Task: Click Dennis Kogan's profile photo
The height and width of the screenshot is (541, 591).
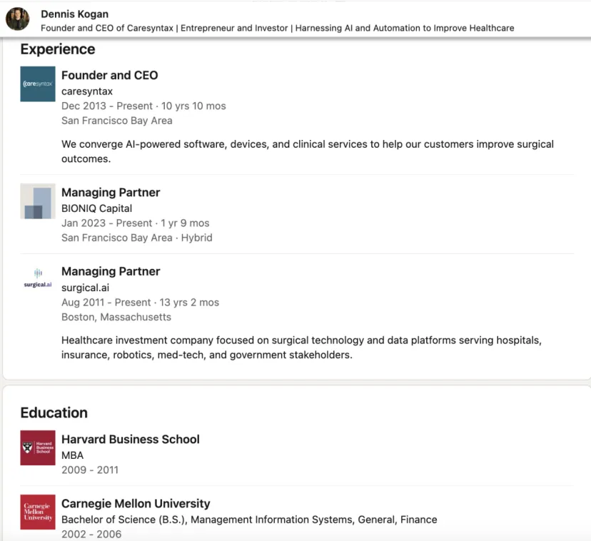Action: tap(18, 19)
